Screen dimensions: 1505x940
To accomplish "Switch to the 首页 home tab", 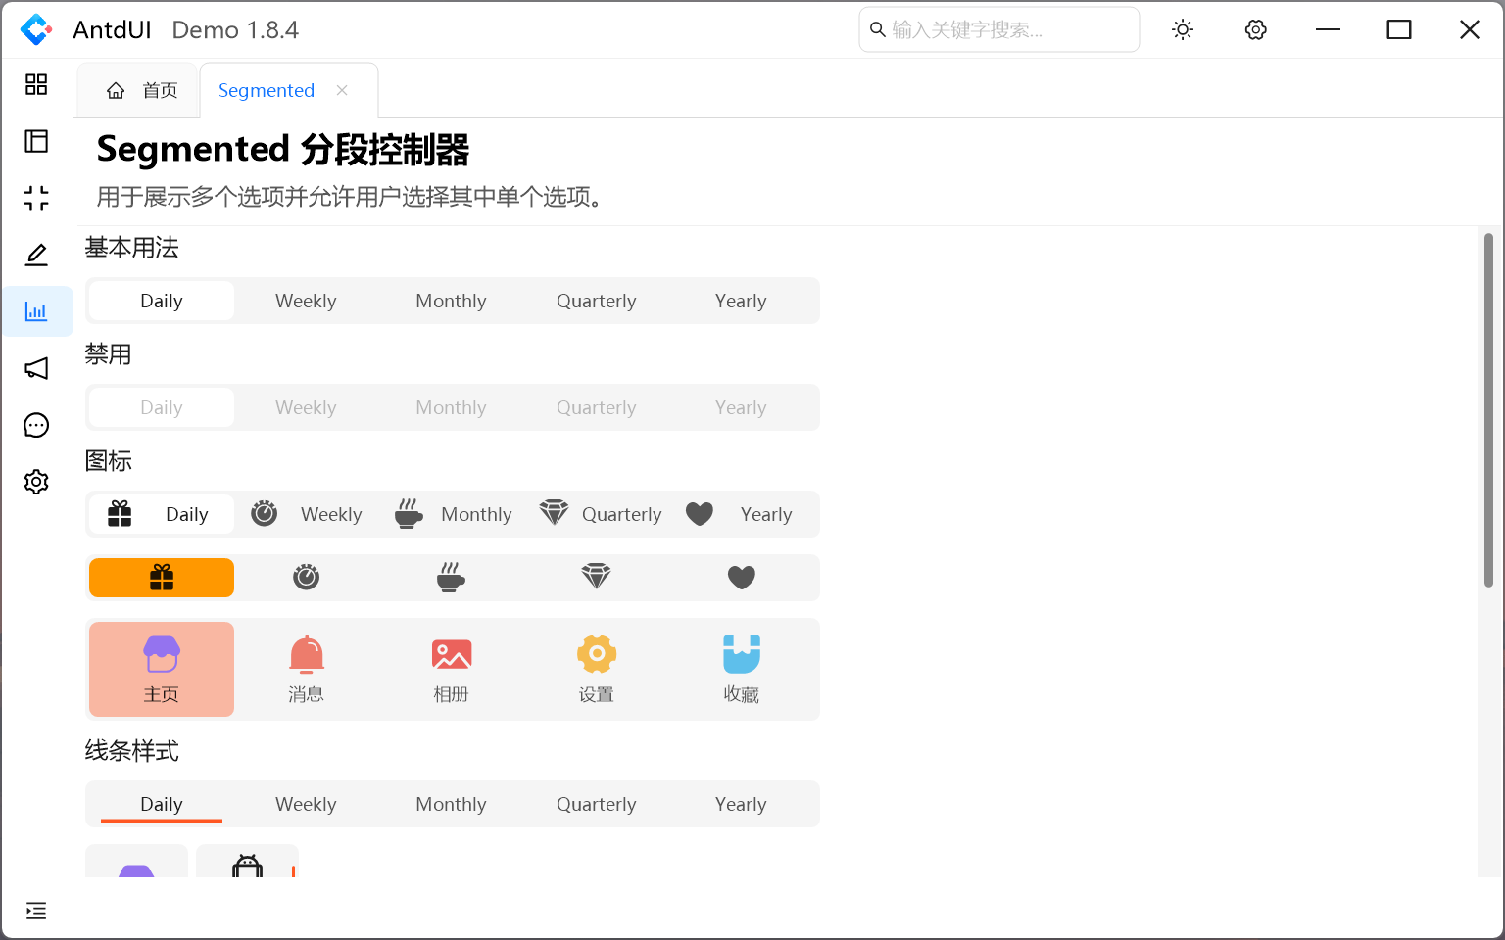I will (142, 91).
